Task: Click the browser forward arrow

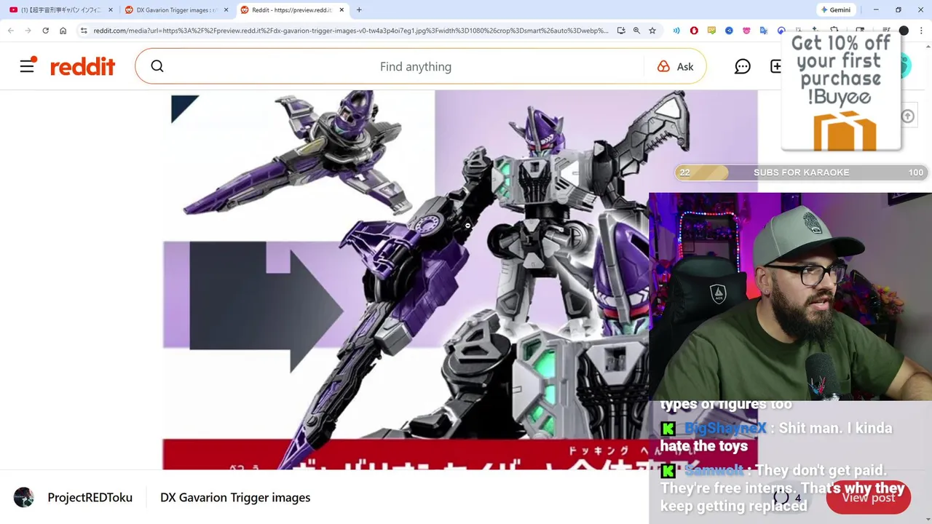Action: [28, 31]
